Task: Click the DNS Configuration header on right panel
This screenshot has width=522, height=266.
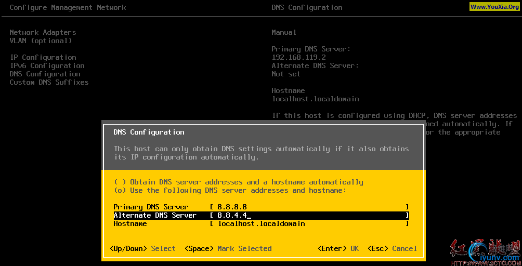Action: [307, 7]
